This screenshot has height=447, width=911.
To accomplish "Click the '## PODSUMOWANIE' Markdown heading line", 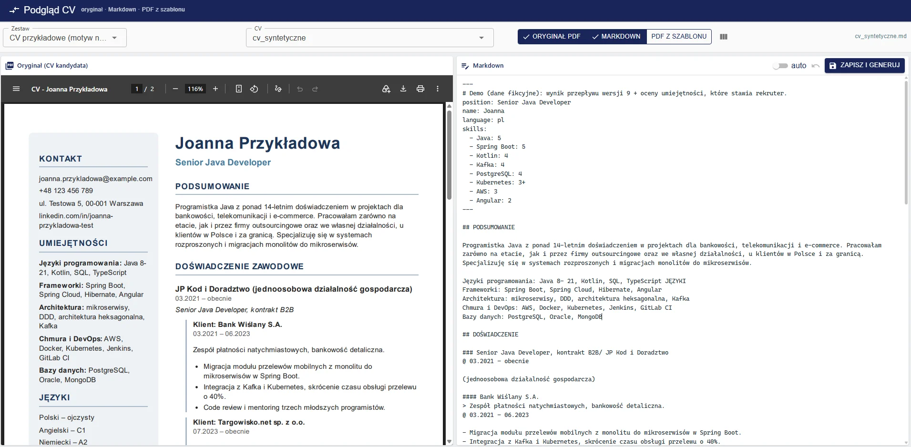I will click(x=489, y=227).
